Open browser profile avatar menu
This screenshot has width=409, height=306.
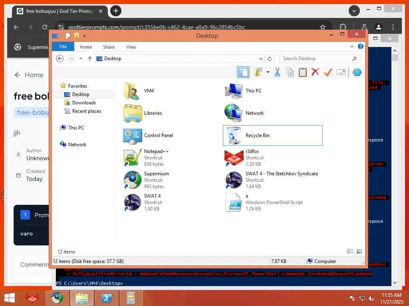tap(379, 27)
